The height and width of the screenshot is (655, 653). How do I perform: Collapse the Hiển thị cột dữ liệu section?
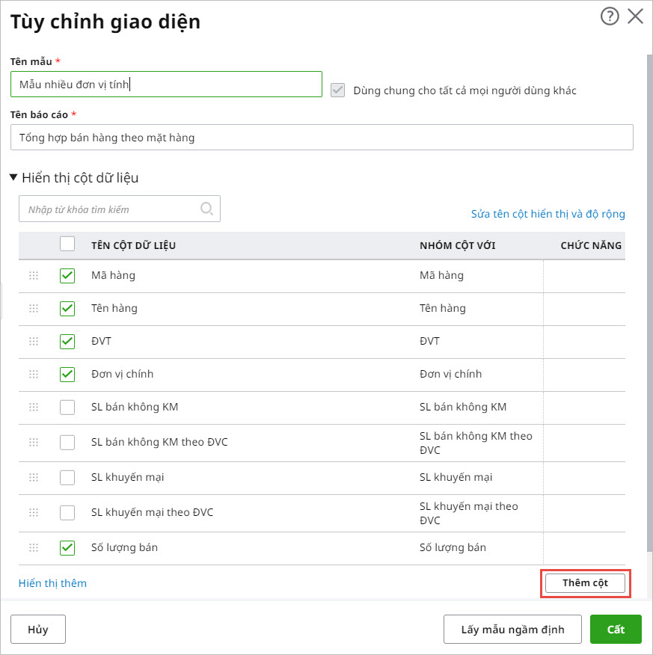point(13,178)
